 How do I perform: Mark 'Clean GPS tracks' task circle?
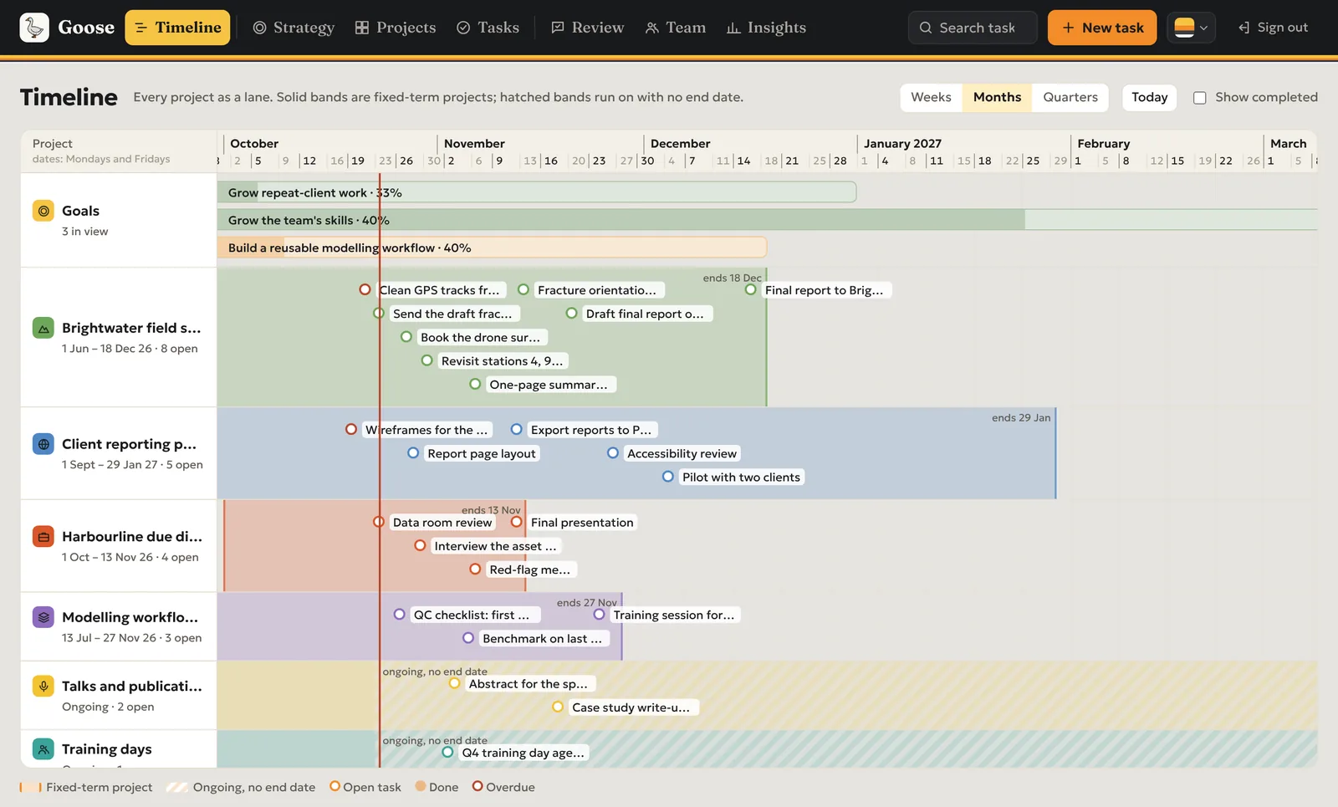coord(365,289)
